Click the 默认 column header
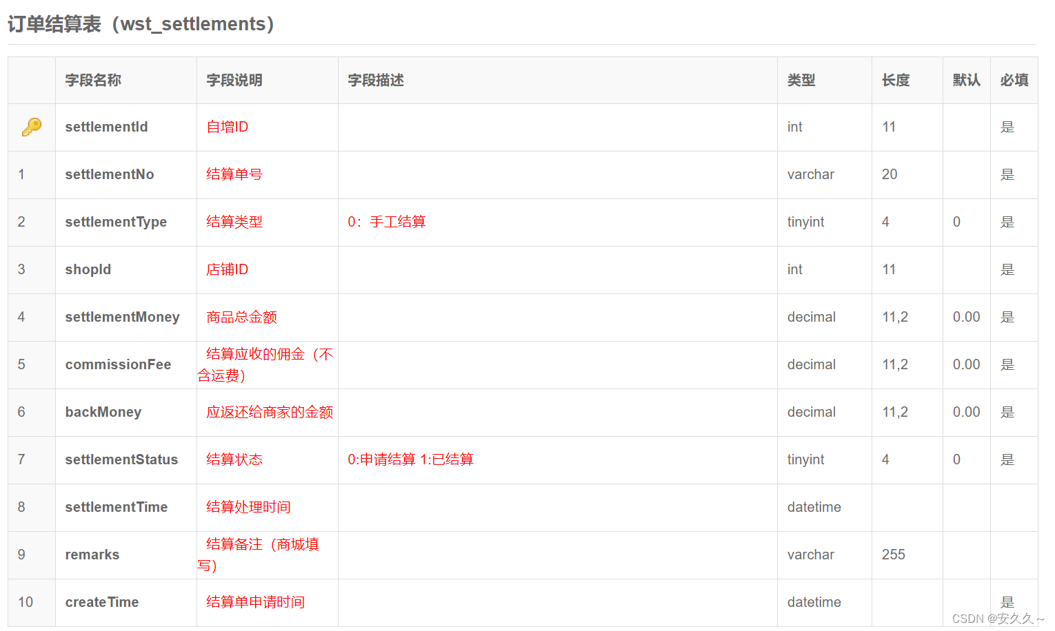Image resolution: width=1055 pixels, height=631 pixels. point(966,80)
